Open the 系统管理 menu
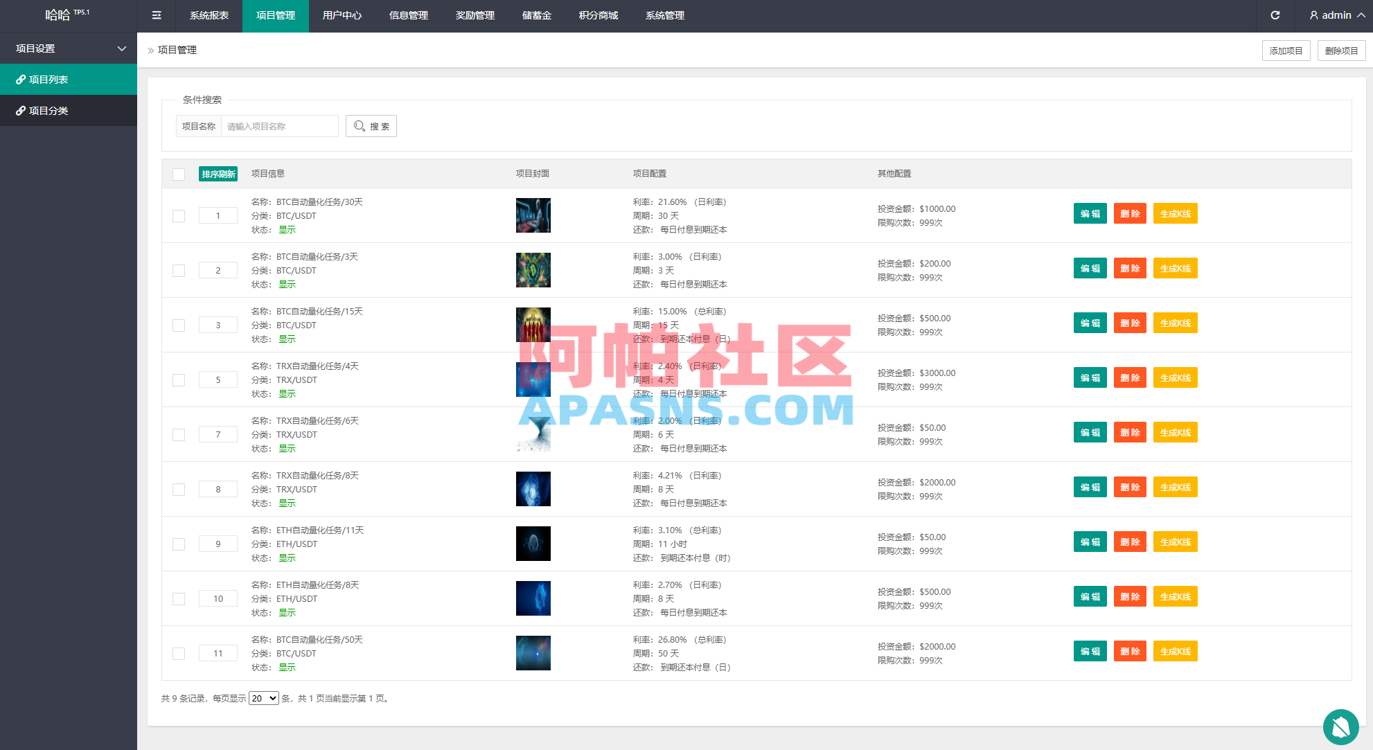 coord(664,15)
